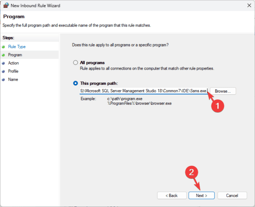255x207 pixels.
Task: Select the Program step in sidebar
Action: tap(15, 55)
